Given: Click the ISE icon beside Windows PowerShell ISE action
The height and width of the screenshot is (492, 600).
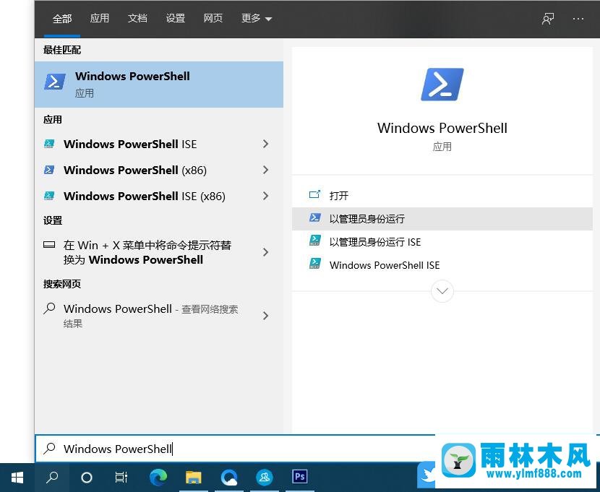Looking at the screenshot, I should [315, 264].
